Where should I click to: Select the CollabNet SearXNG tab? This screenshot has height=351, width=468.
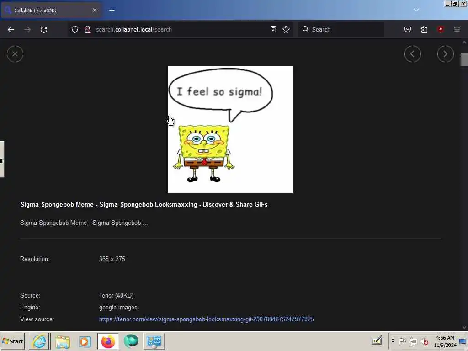(x=51, y=11)
